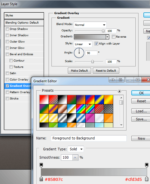Open the Smoothness value popup arrow
This screenshot has height=184, width=150.
[75, 158]
